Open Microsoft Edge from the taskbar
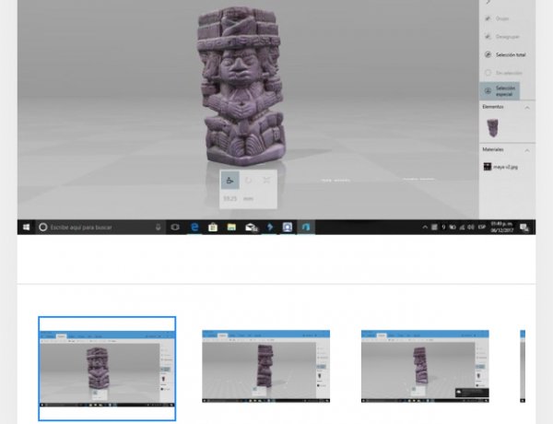The image size is (553, 424). 194,227
